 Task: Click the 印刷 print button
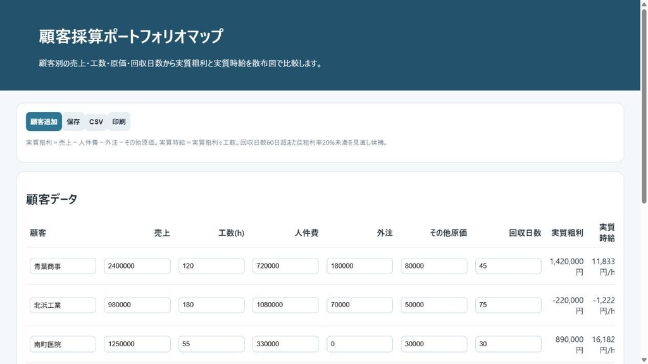pyautogui.click(x=118, y=122)
